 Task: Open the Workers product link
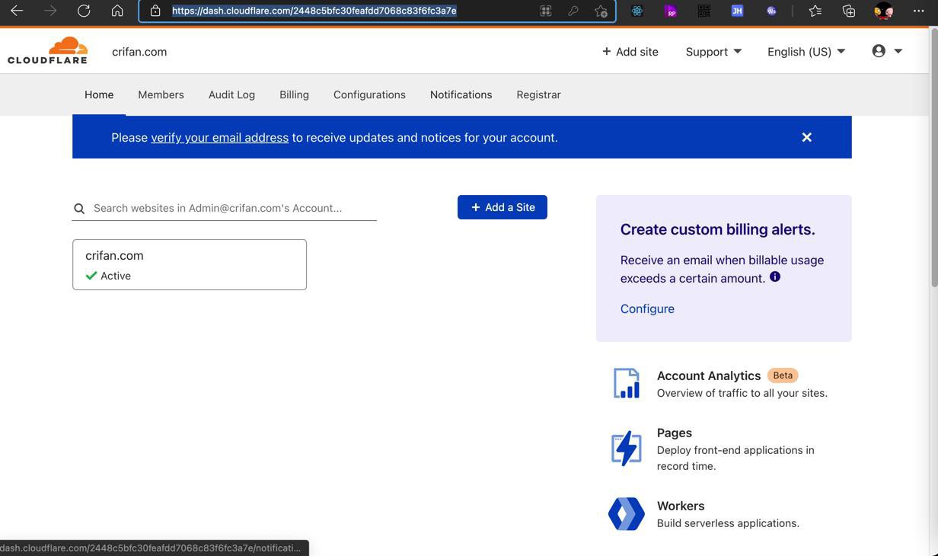pyautogui.click(x=681, y=506)
